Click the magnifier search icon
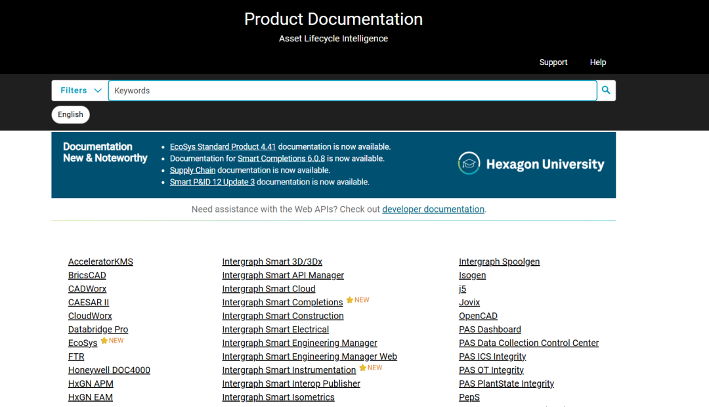 click(606, 91)
